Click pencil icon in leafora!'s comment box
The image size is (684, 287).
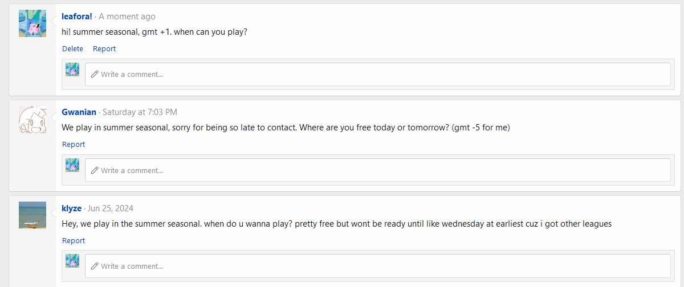point(95,74)
